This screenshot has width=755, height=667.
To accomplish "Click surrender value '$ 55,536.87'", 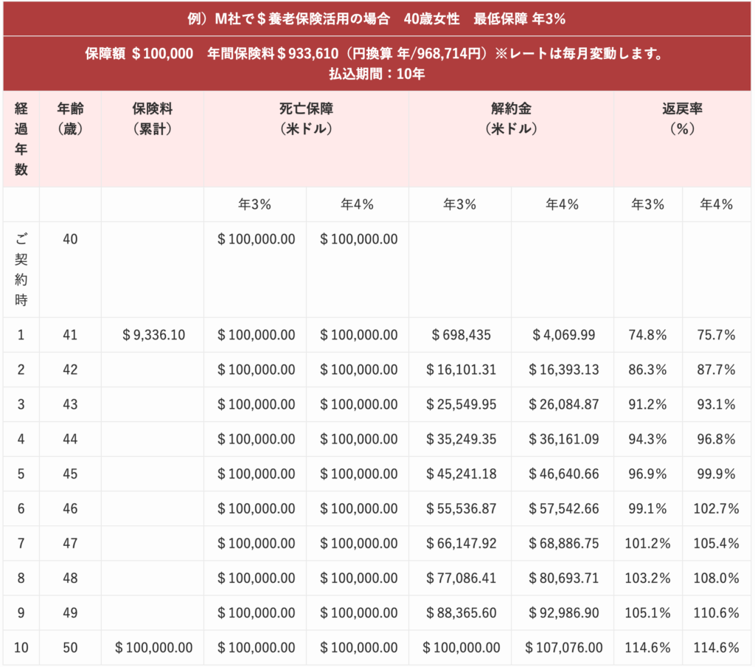I will click(461, 508).
